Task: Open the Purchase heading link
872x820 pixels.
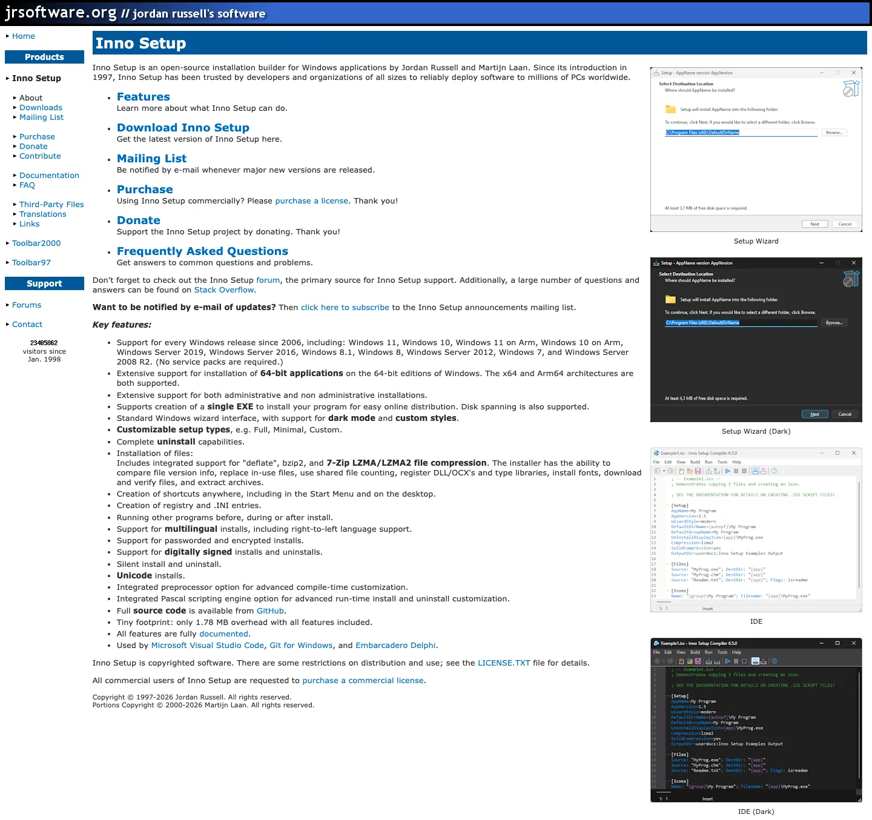Action: point(145,190)
